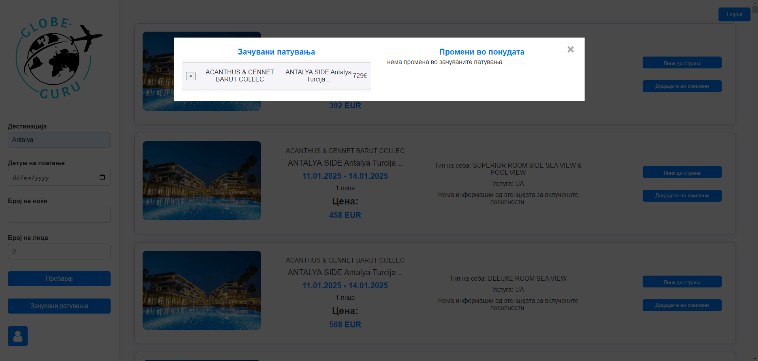Image resolution: width=758 pixels, height=361 pixels.
Task: Open Линк до страна for 458 EUR offer
Action: click(682, 172)
